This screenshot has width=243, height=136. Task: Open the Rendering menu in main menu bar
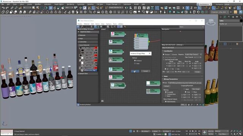[70, 4]
